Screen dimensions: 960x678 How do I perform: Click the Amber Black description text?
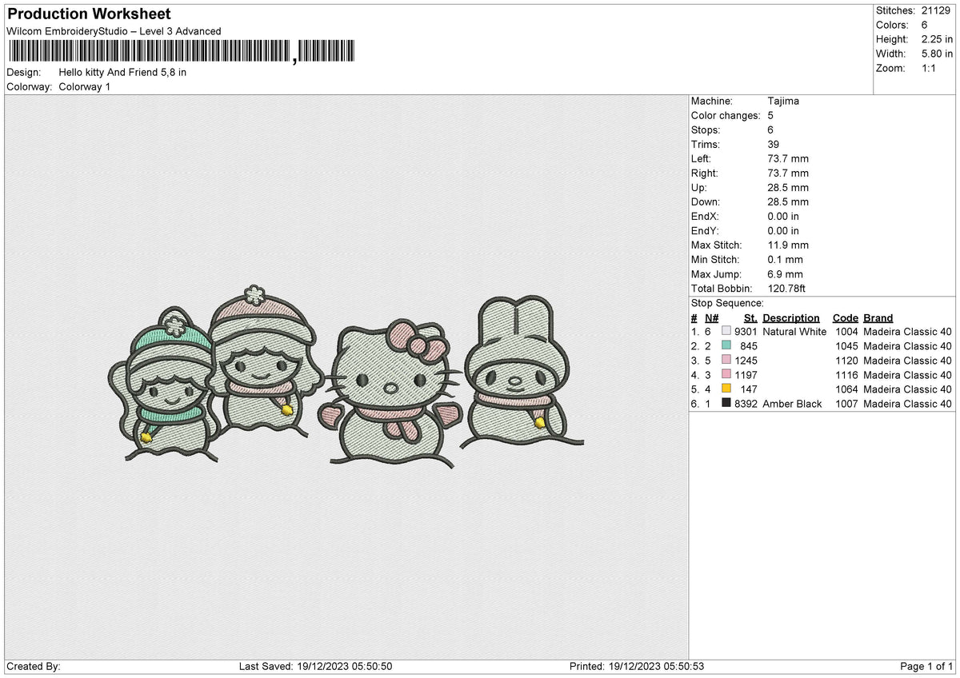coord(792,404)
